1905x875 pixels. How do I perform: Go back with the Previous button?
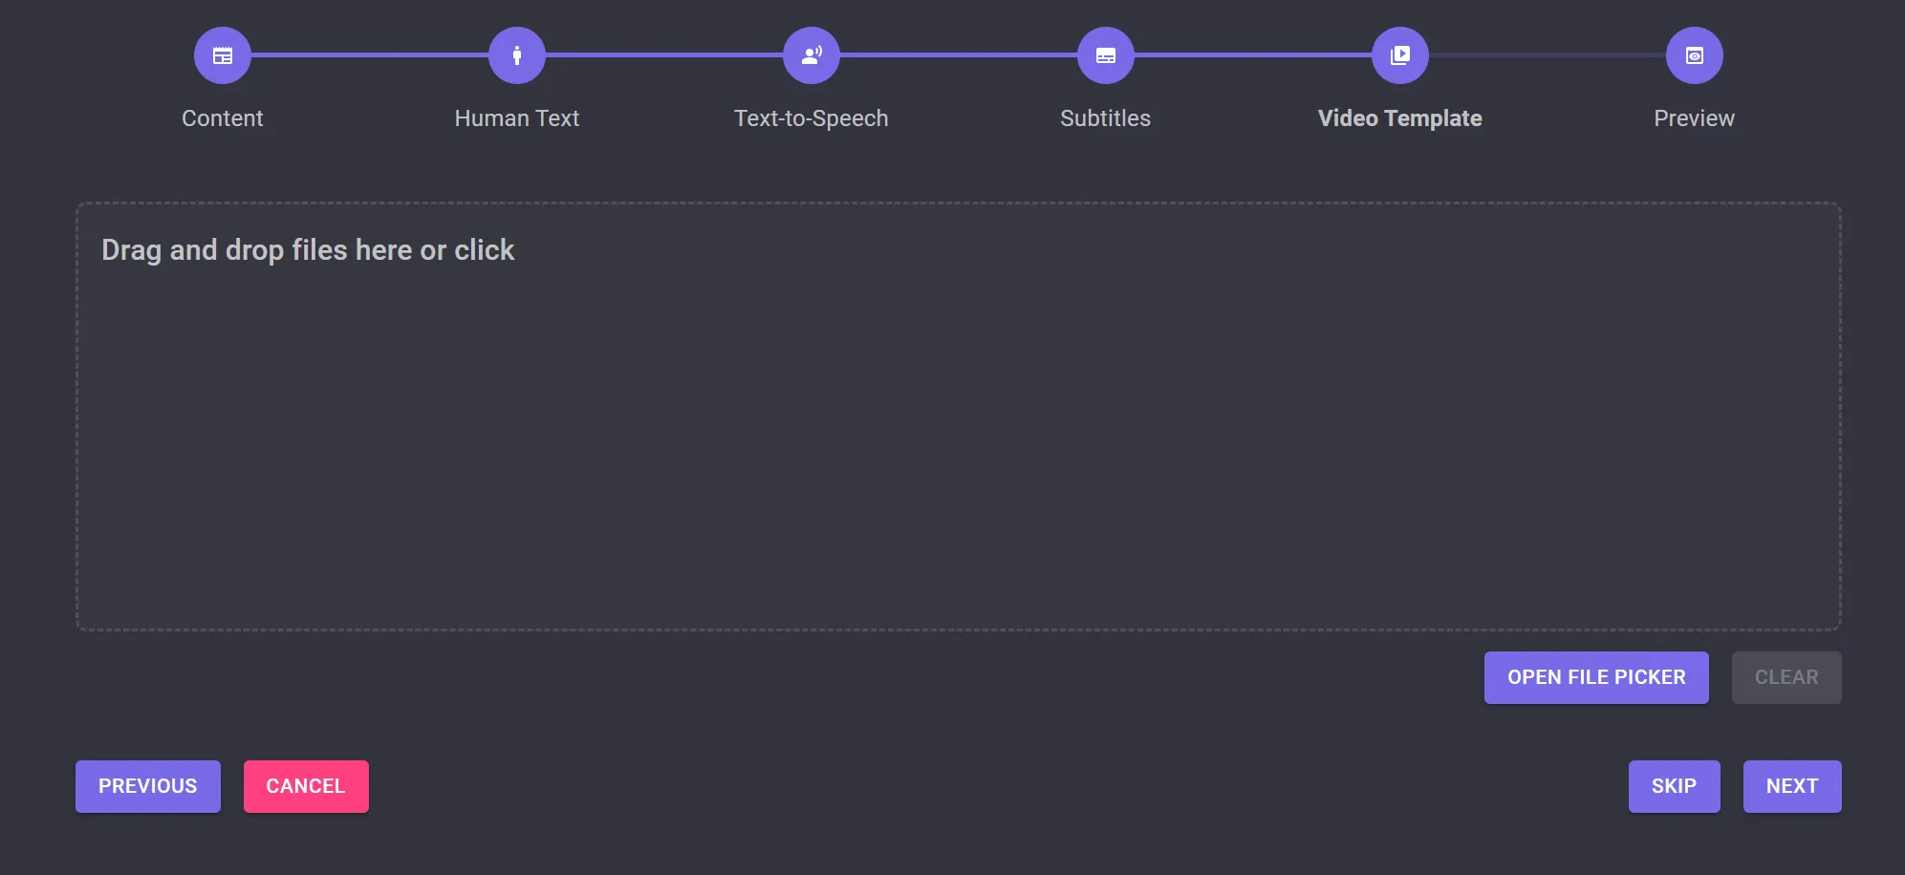[x=148, y=786]
